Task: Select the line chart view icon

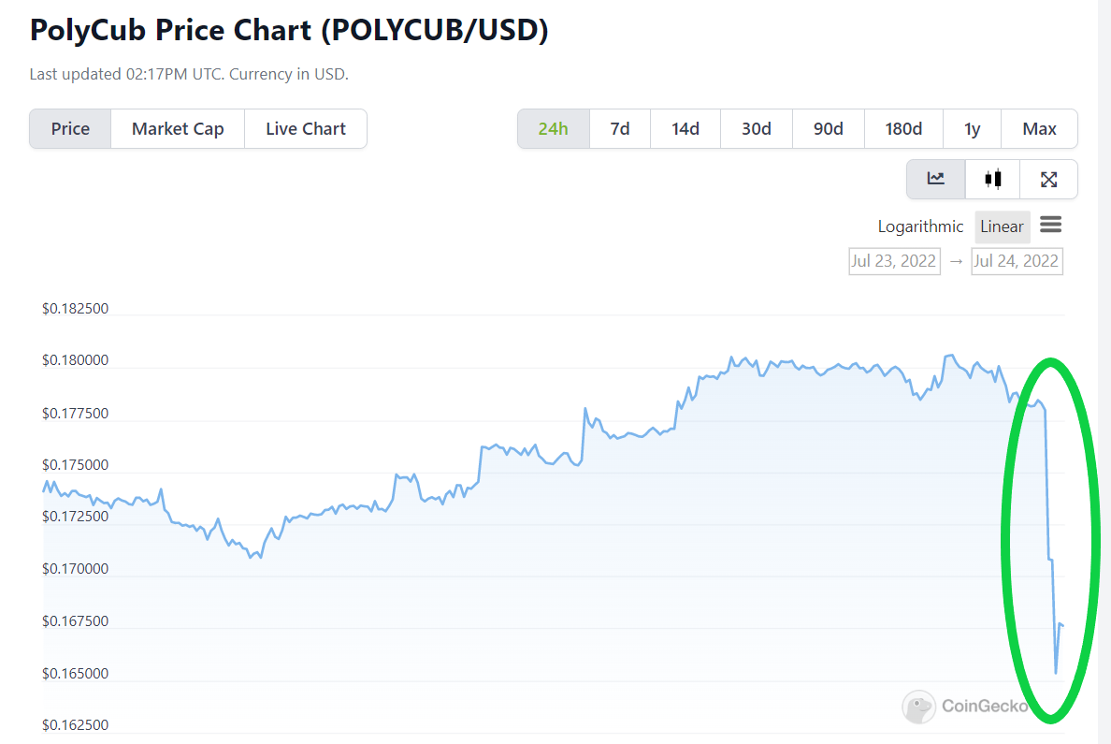Action: pos(935,180)
